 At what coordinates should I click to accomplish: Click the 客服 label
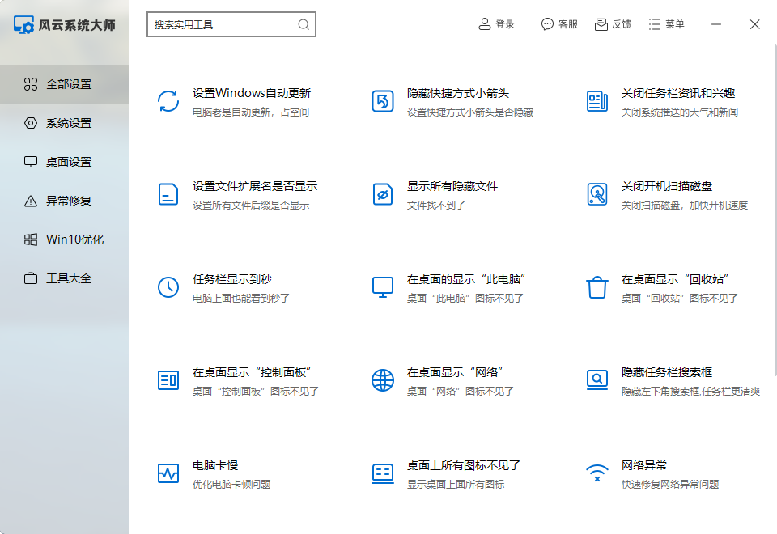(568, 24)
